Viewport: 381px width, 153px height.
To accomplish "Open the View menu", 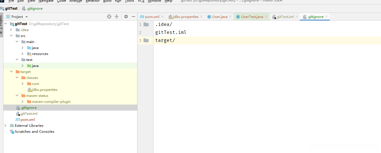I will pos(31,1).
